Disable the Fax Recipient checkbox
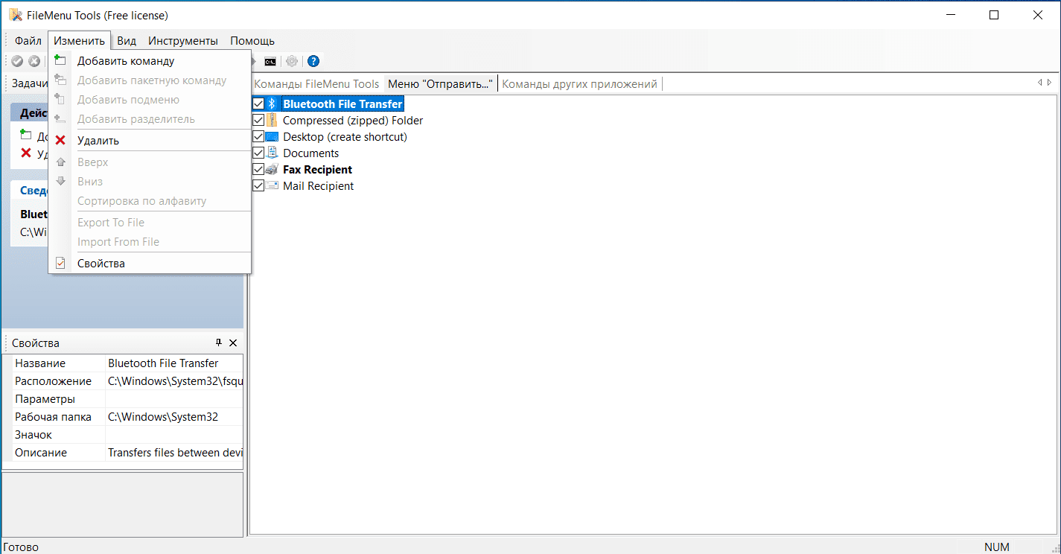 pos(258,170)
